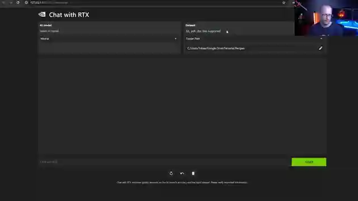Click the Recipes folder path text

[x=216, y=49]
